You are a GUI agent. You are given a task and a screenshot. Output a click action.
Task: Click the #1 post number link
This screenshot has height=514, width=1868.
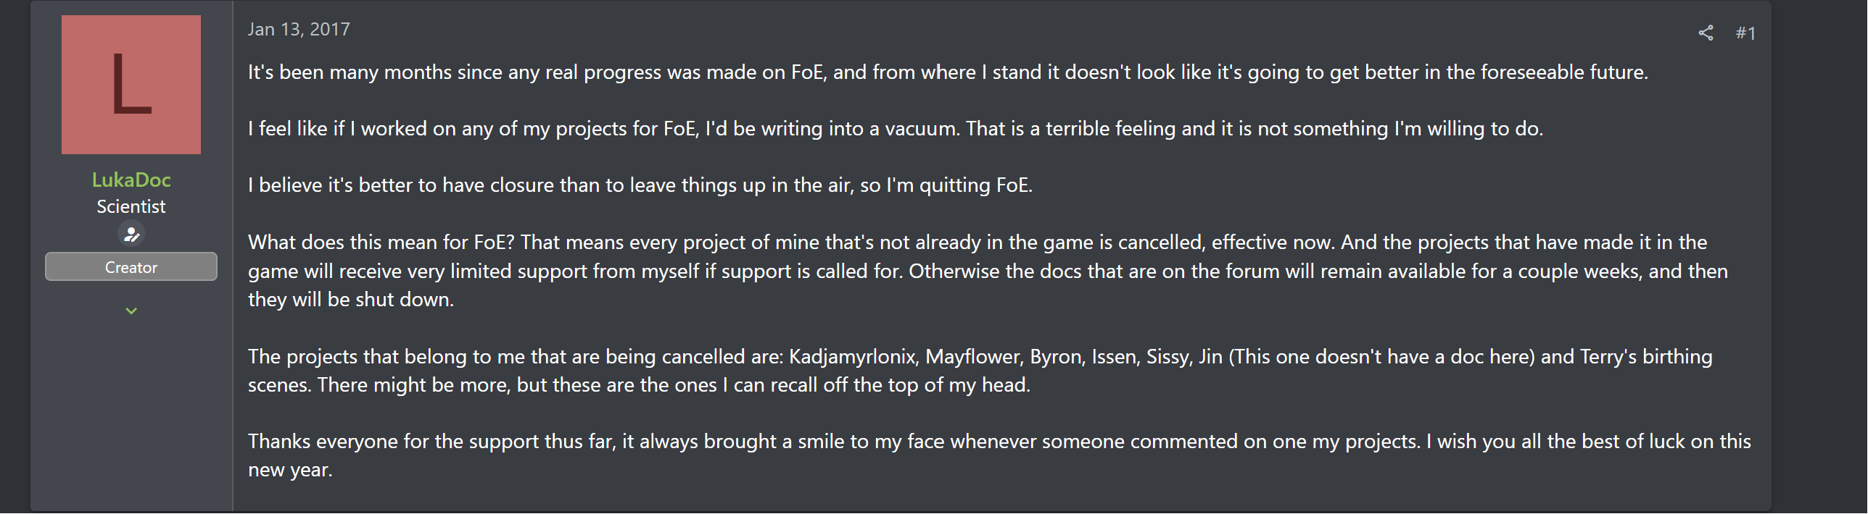click(x=1745, y=33)
